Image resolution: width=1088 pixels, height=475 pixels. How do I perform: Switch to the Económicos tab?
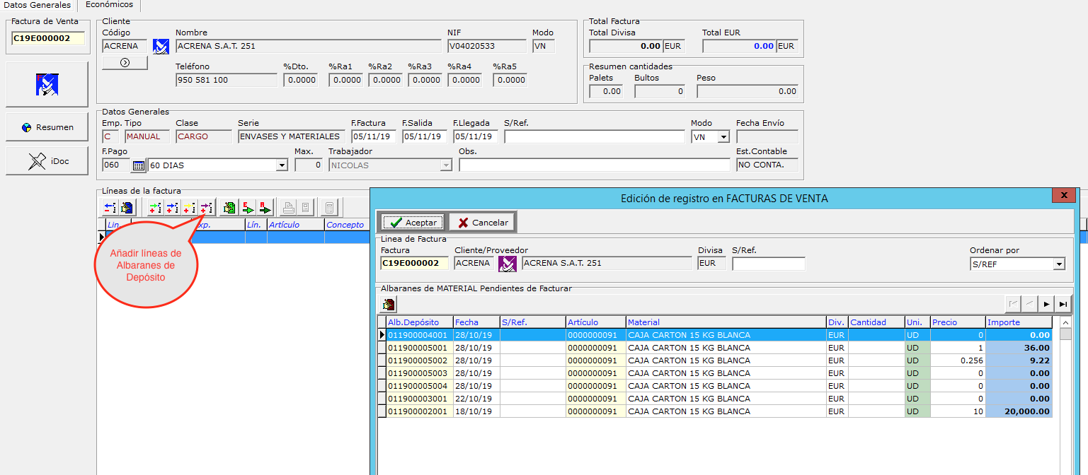[x=109, y=5]
